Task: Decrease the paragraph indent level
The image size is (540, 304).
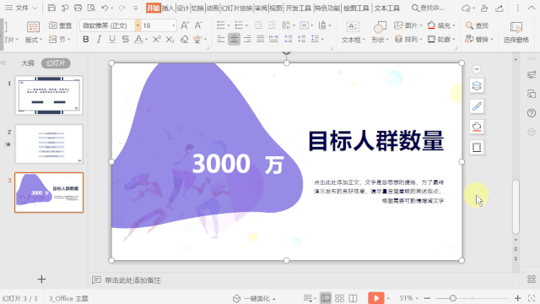Action: tap(258, 25)
